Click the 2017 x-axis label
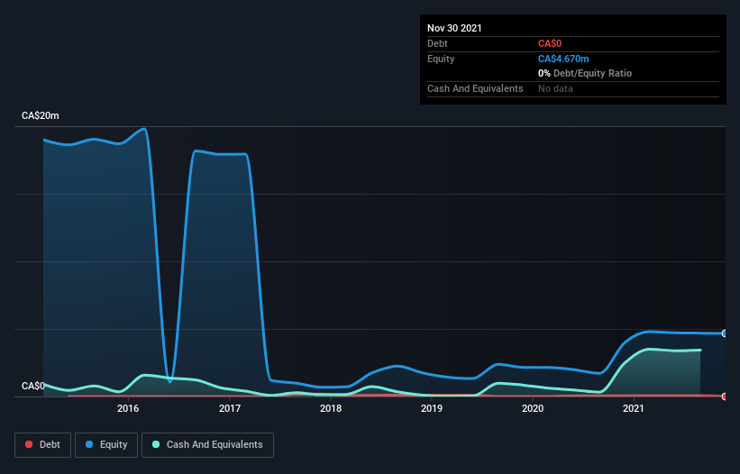 pos(230,408)
